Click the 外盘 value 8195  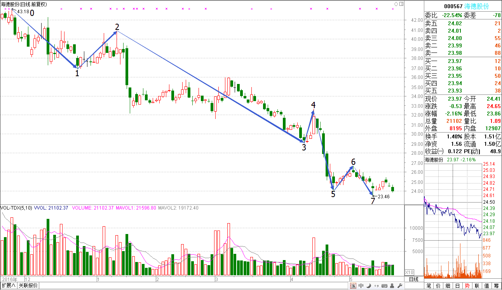pyautogui.click(x=455, y=129)
